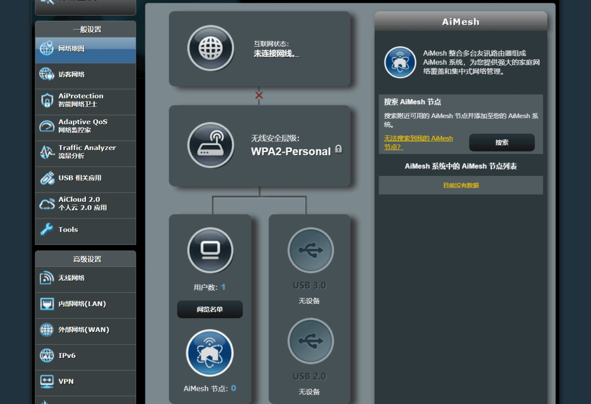Screen dimensions: 591x404
Task: Select the Adaptive QoS gauge icon
Action: pos(47,126)
